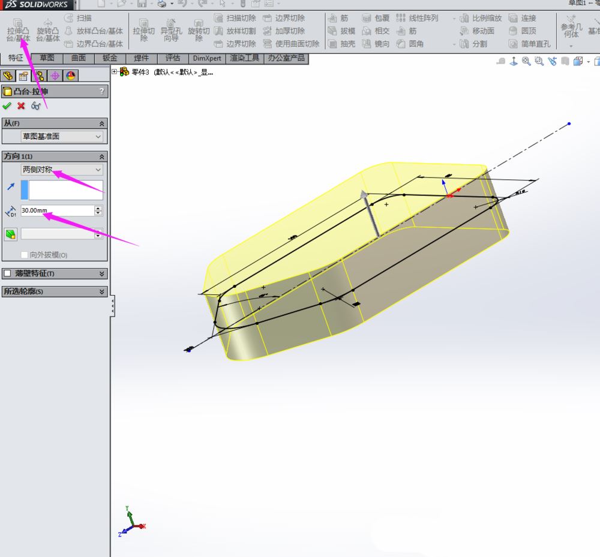Viewport: 600px width, 557px height.
Task: Switch to the 钣金 tab
Action: [x=110, y=58]
